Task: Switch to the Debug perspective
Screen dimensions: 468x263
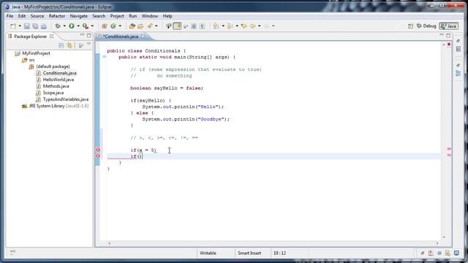Action: click(x=426, y=26)
